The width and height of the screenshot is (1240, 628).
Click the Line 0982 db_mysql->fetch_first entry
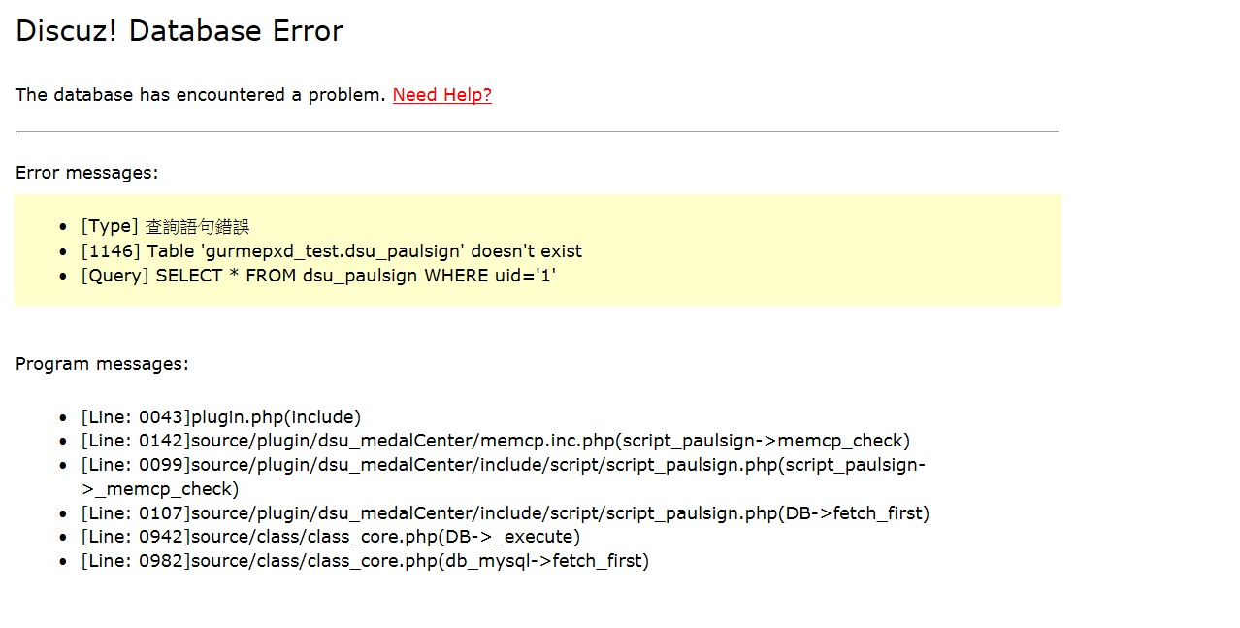pyautogui.click(x=366, y=561)
